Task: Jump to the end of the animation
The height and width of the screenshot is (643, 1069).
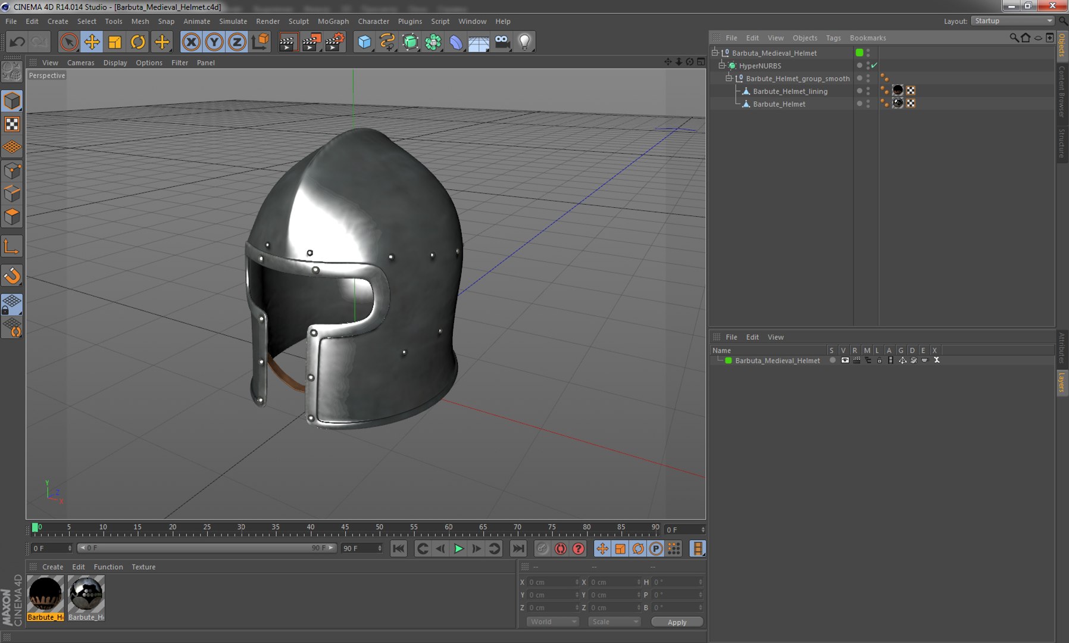Action: [x=518, y=548]
